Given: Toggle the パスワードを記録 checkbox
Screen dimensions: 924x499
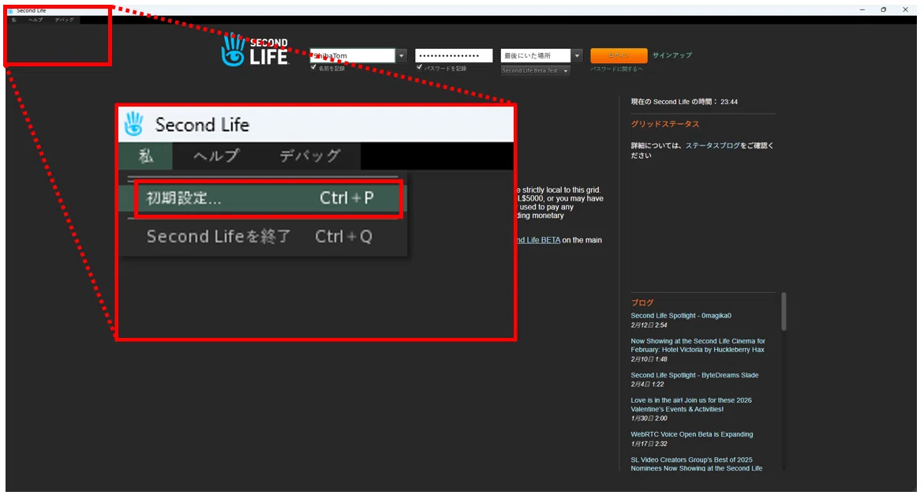Looking at the screenshot, I should (420, 68).
